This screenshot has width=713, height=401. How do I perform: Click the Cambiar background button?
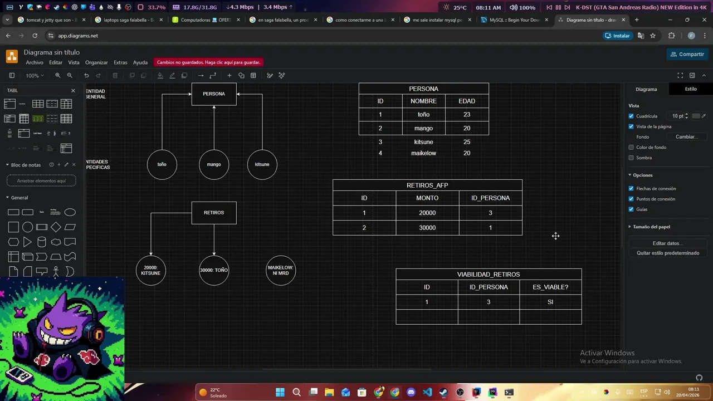[x=686, y=137]
